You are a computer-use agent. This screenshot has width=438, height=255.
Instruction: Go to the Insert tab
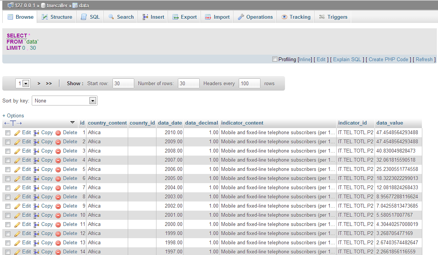(153, 17)
